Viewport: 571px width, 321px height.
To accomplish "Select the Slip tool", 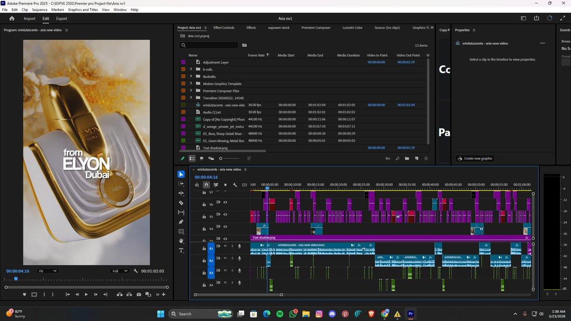I will pos(181,212).
